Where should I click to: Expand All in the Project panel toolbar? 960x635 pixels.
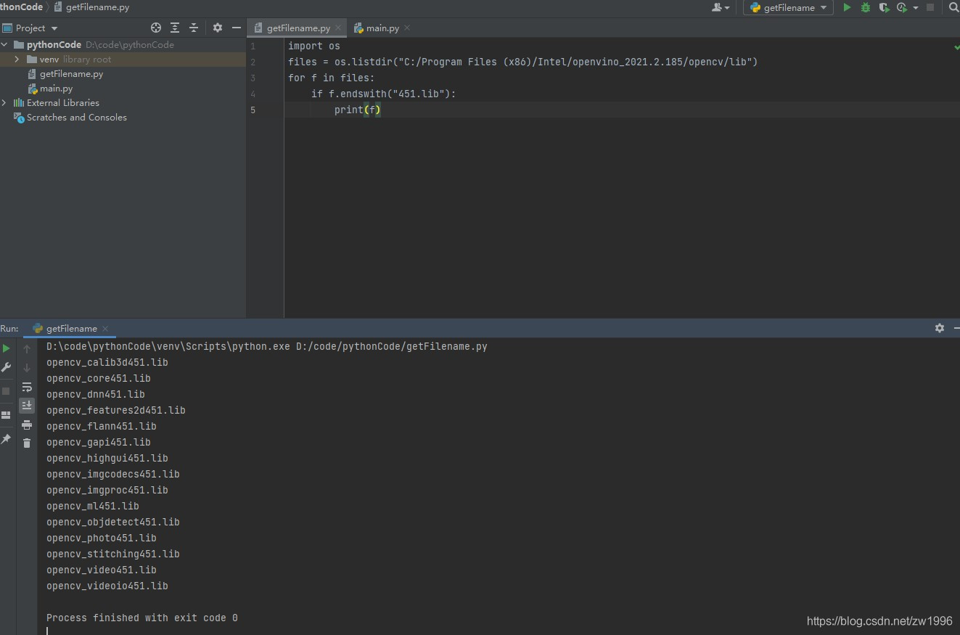point(175,28)
